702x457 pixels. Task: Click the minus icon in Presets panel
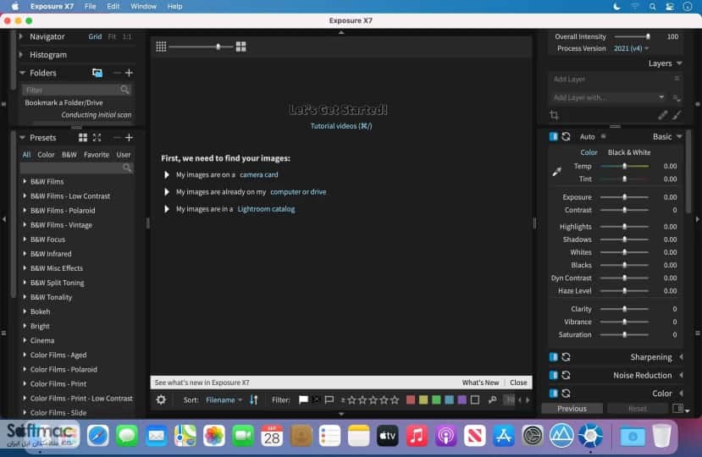[117, 137]
